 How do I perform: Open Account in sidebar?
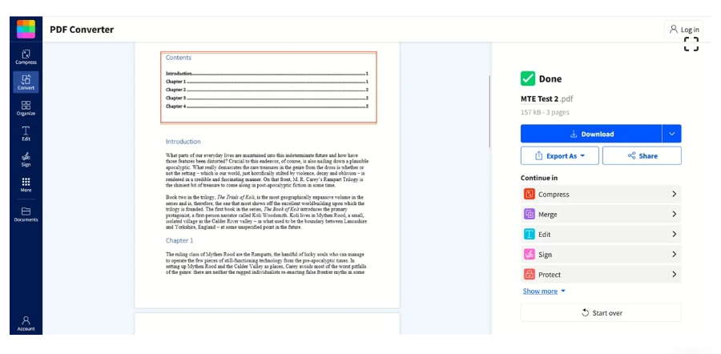[x=26, y=324]
